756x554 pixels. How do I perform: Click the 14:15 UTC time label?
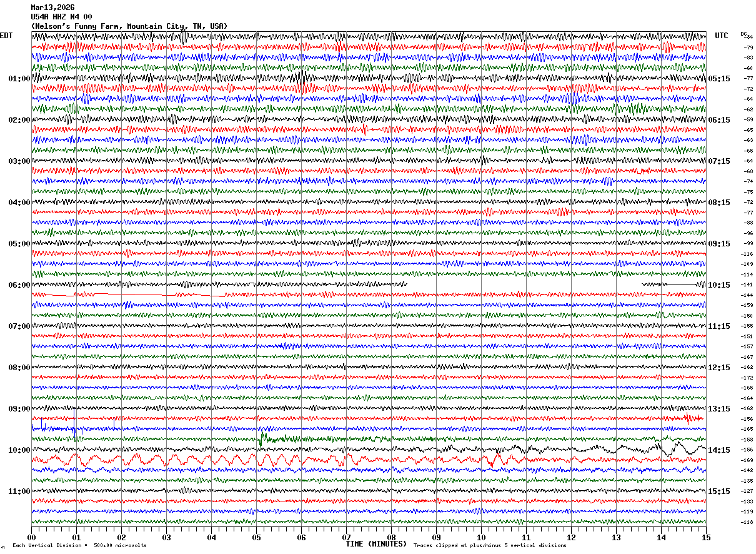719,450
